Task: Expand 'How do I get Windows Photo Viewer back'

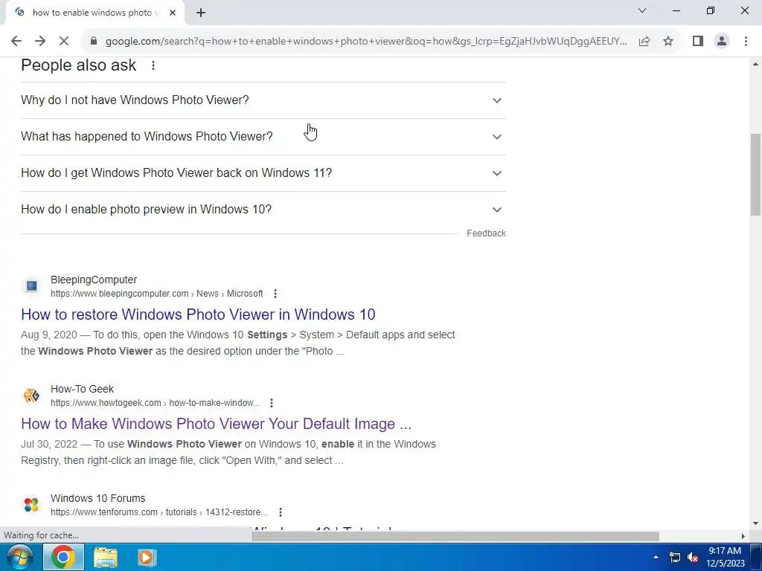Action: tap(263, 172)
